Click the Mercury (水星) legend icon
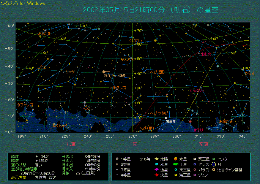 pyautogui.click(x=156, y=164)
